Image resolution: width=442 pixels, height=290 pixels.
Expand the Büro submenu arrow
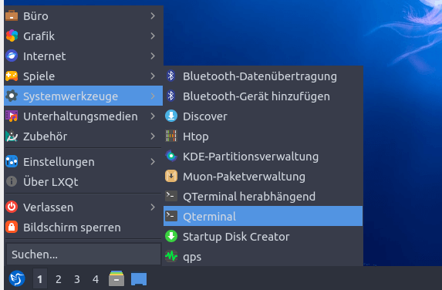pyautogui.click(x=153, y=15)
